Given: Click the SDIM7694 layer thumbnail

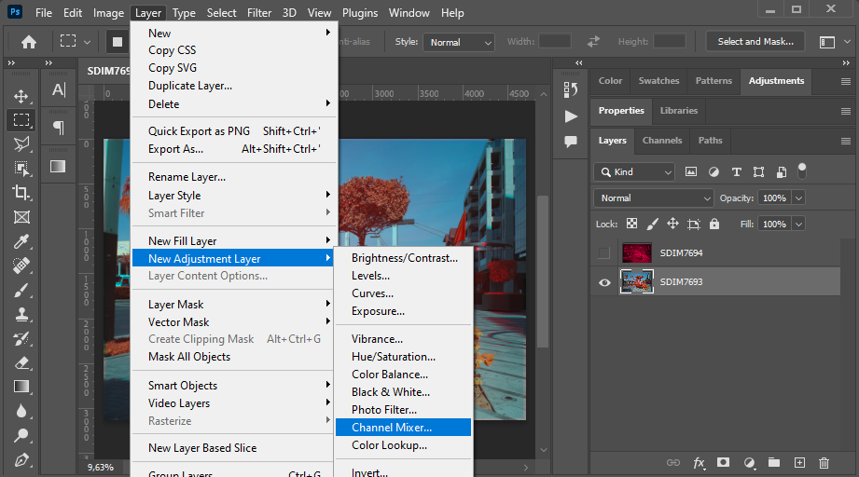Looking at the screenshot, I should 637,253.
